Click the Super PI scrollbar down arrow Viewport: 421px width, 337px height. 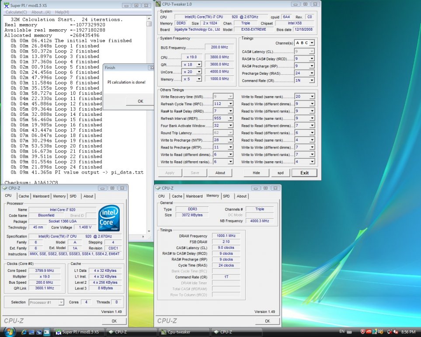point(149,231)
